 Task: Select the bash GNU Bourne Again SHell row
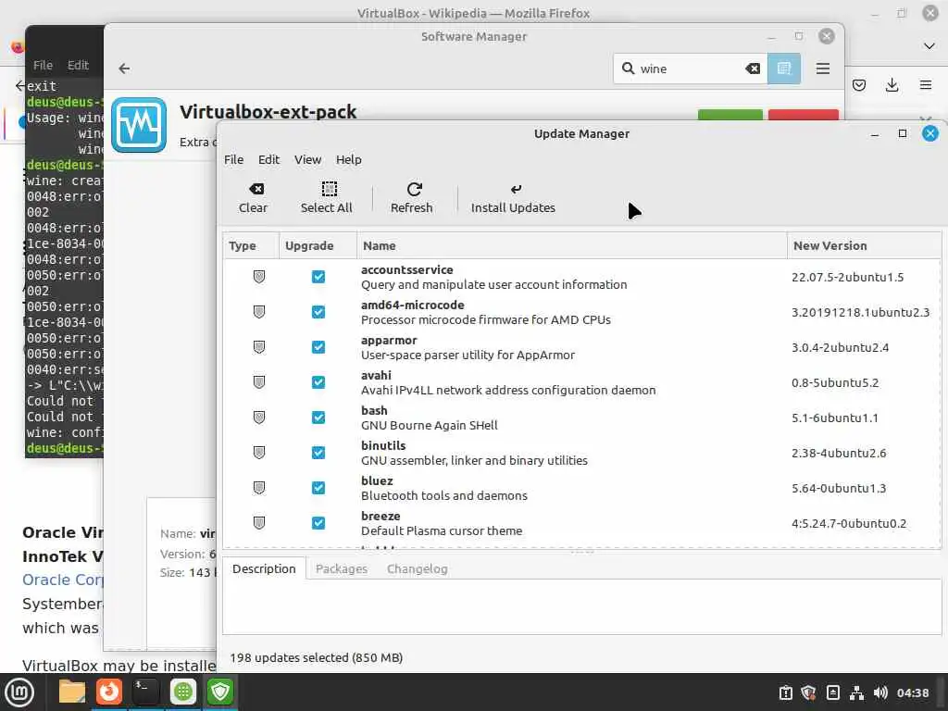click(581, 418)
